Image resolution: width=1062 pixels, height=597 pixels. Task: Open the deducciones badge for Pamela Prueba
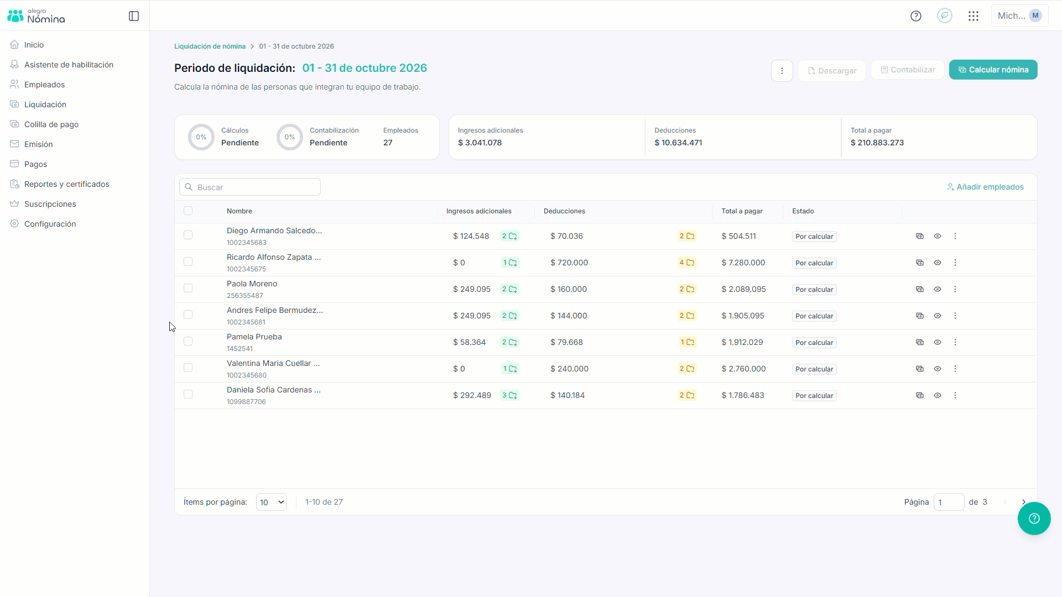(x=688, y=342)
